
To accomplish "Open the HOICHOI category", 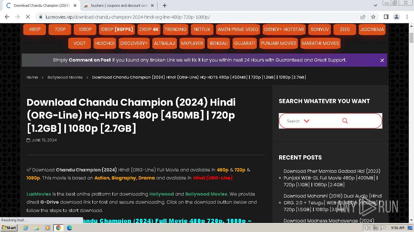I will 105,43.
